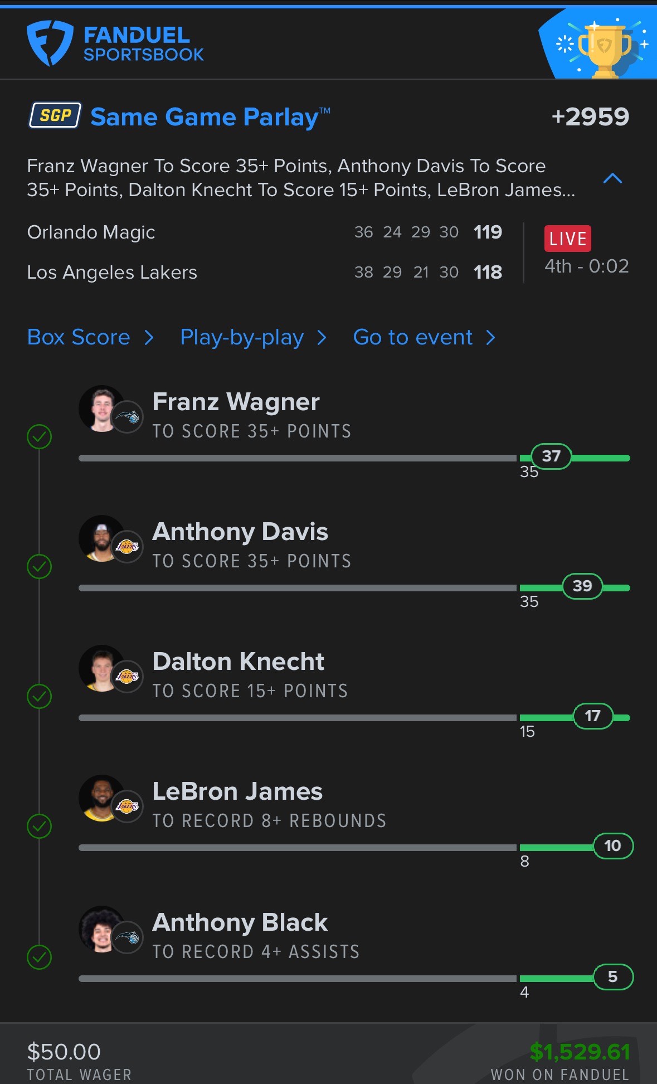Screen dimensions: 657x1084
Task: Click the SGP badge icon
Action: (x=55, y=115)
